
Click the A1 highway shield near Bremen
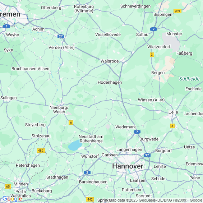point(6,26)
